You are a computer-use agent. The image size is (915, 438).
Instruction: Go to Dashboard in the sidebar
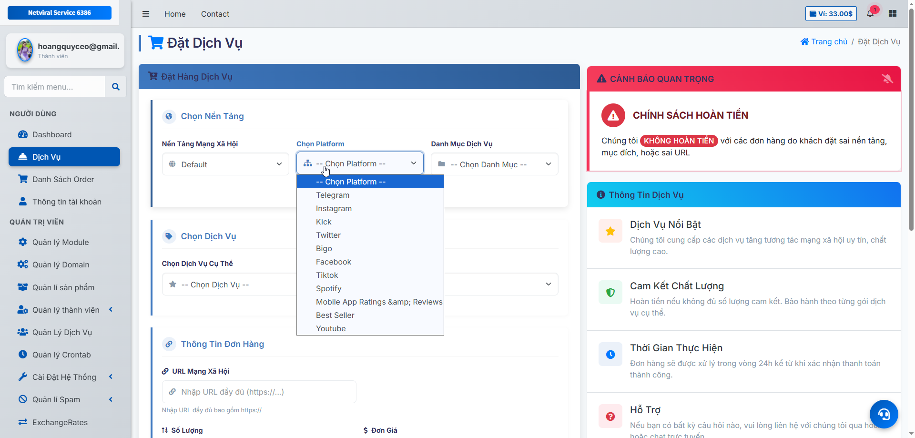[x=52, y=134]
